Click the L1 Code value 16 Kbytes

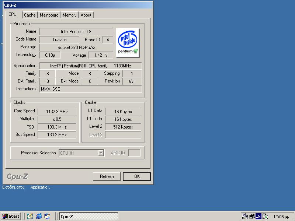pos(123,119)
